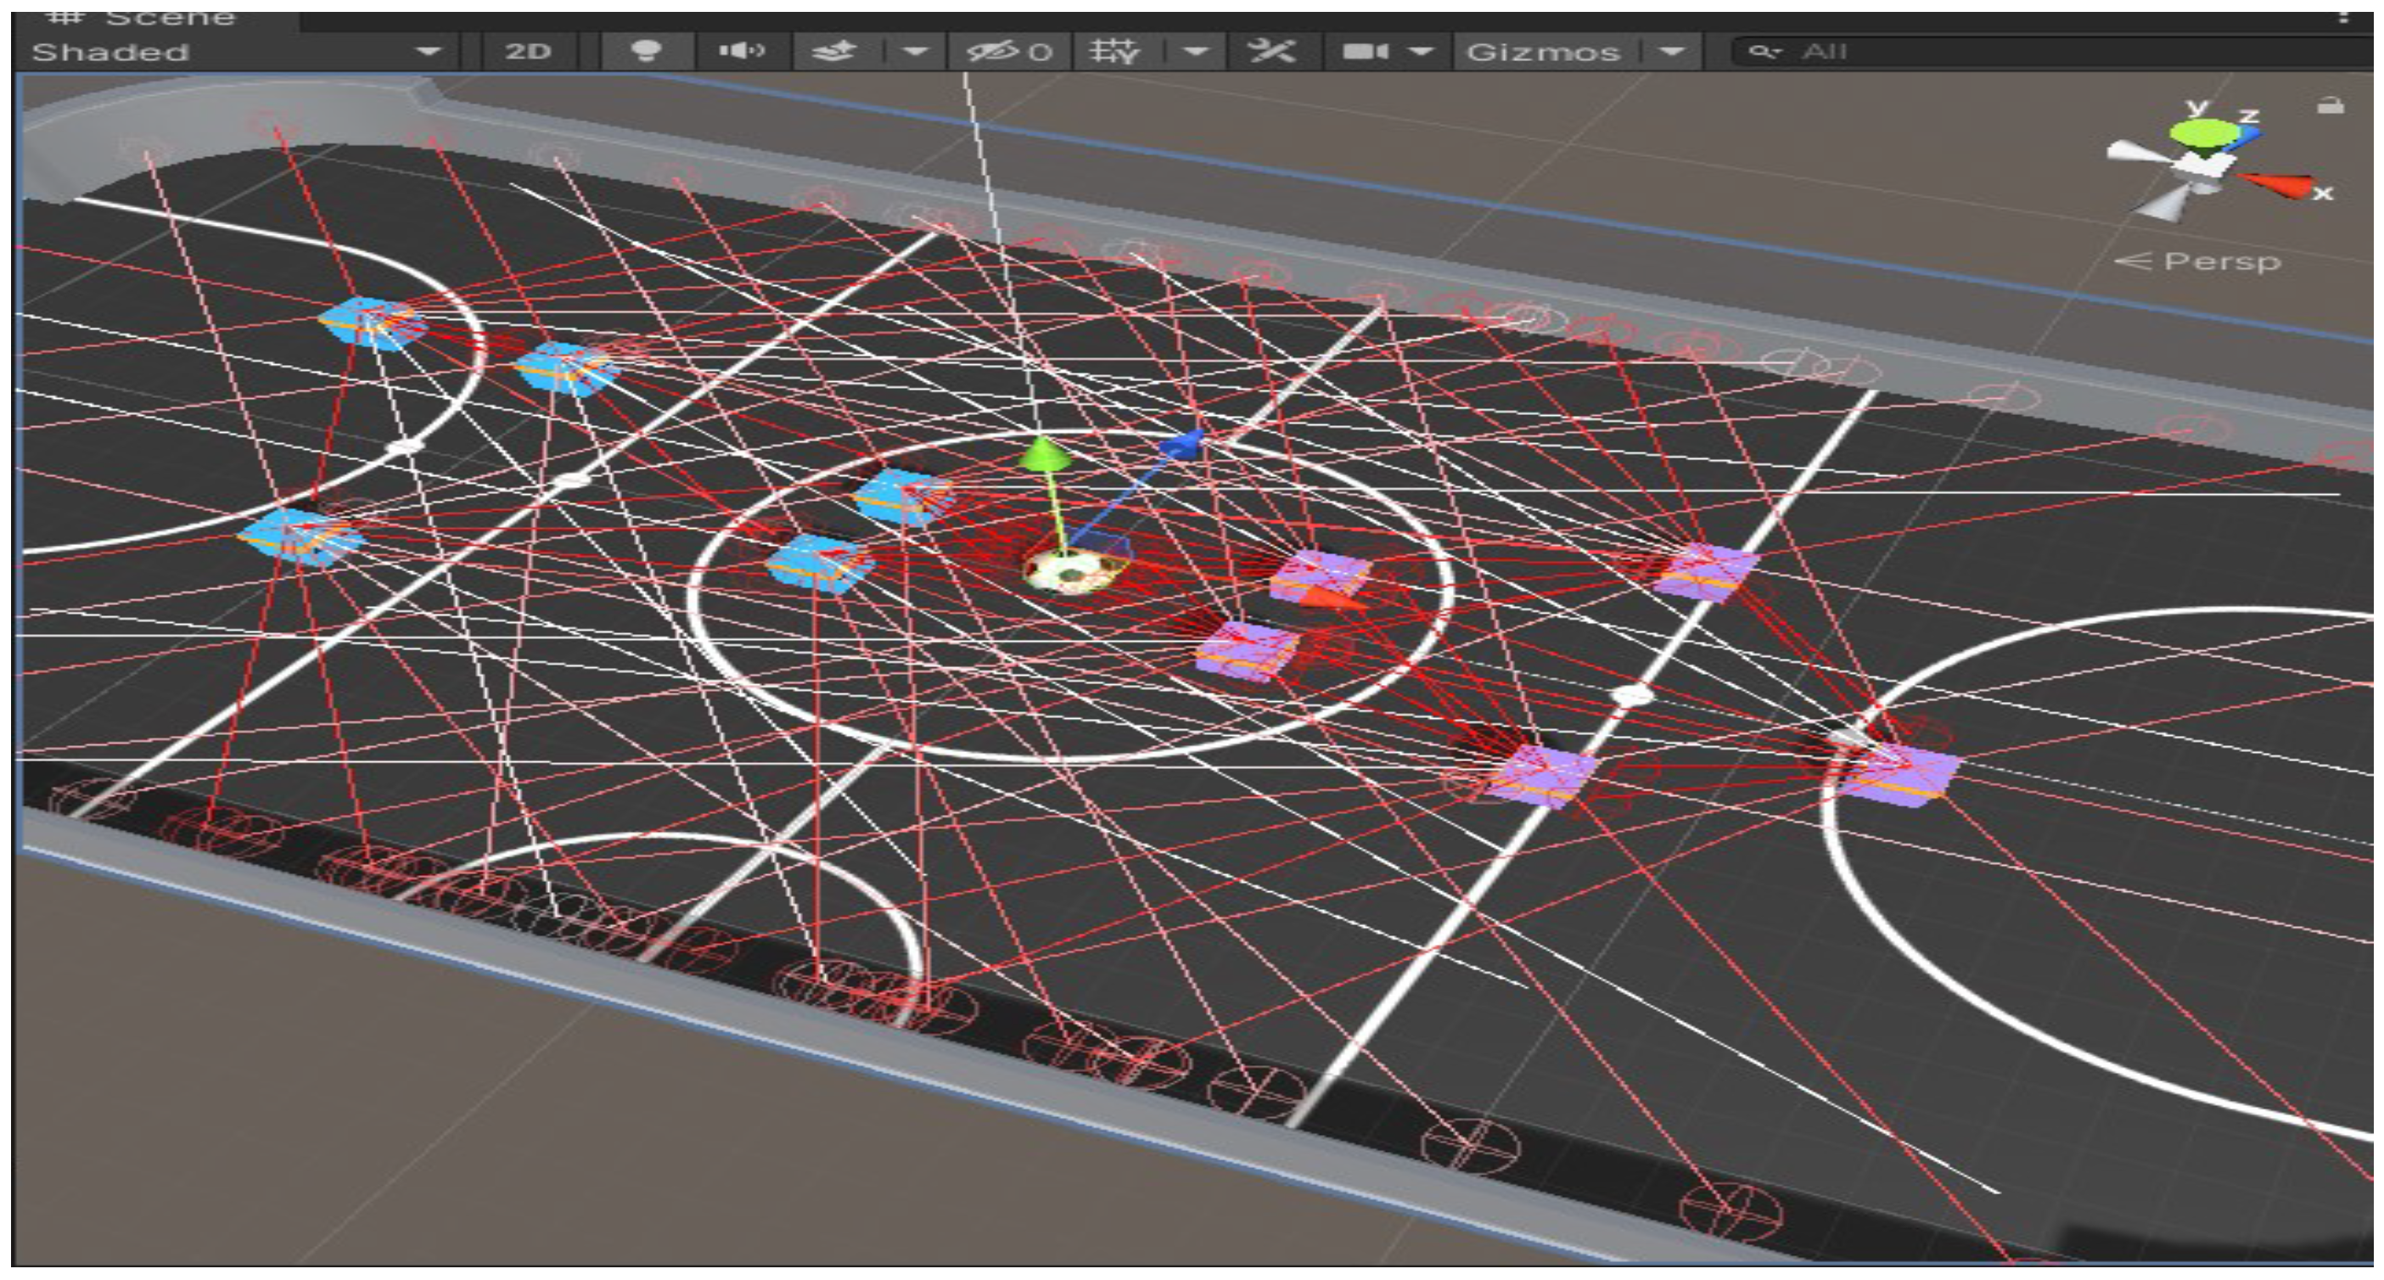Toggle scene audio speaker icon
The image size is (2384, 1280).
coord(741,51)
